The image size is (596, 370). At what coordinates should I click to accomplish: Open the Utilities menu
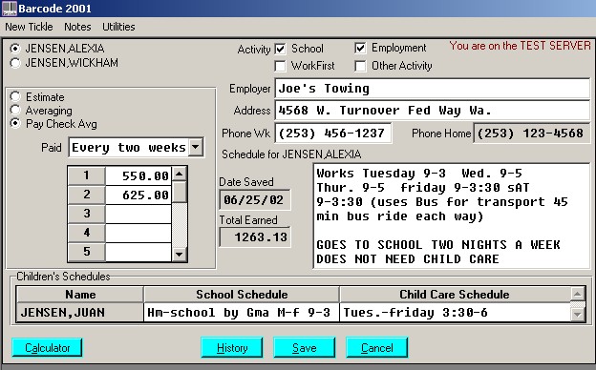click(118, 27)
